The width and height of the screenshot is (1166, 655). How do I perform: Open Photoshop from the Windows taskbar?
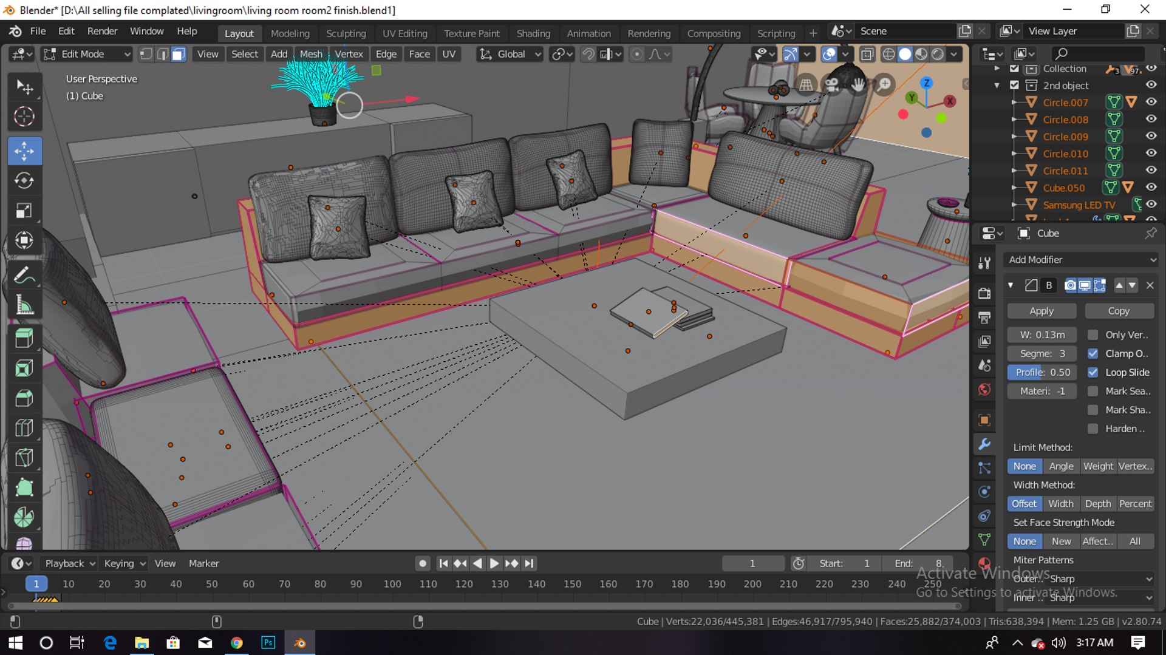tap(268, 642)
